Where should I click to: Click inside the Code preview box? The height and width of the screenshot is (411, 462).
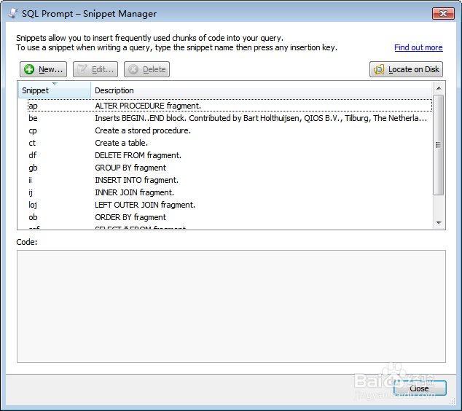click(x=231, y=306)
